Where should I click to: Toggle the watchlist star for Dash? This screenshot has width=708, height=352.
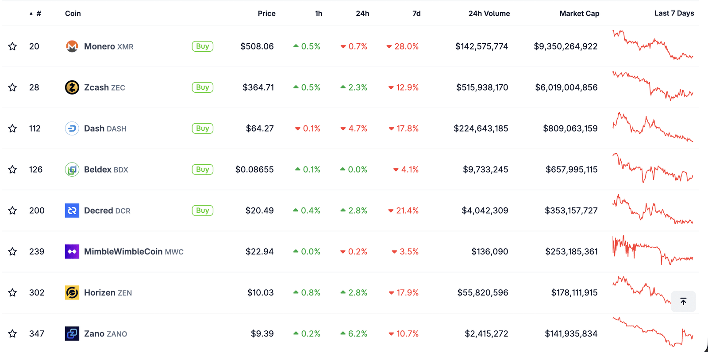click(x=12, y=128)
